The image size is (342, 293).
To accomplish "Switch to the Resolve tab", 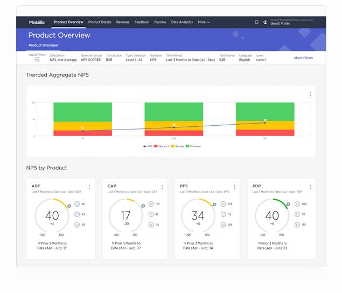I will [160, 22].
